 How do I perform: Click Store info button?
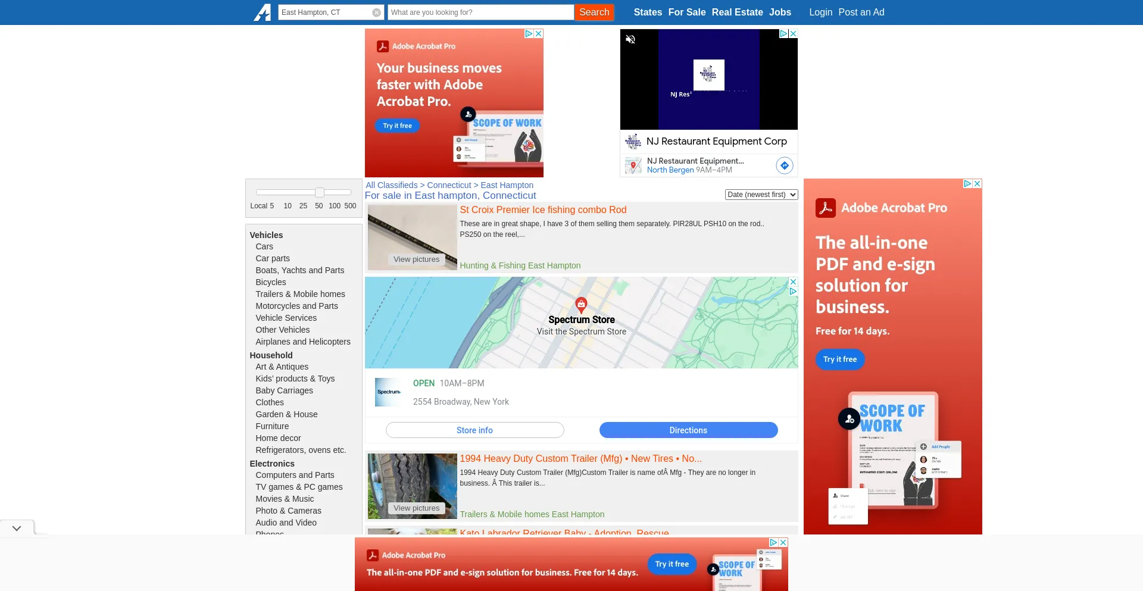(x=474, y=430)
